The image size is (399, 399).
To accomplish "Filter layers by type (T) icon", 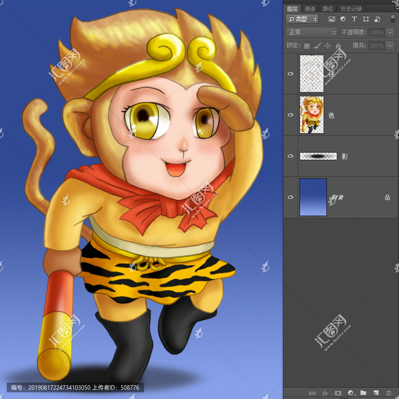I will 354,19.
